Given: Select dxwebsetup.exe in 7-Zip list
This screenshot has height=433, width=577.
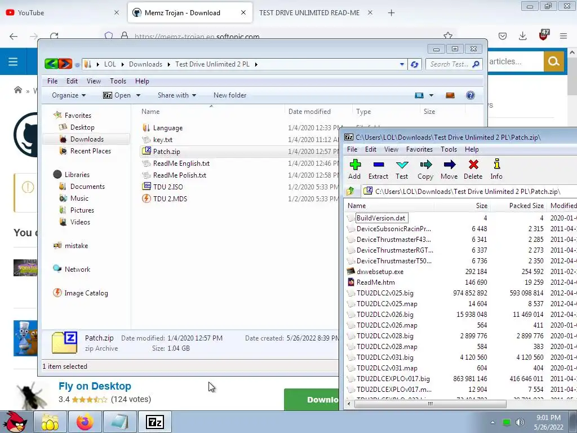Looking at the screenshot, I should [x=380, y=272].
